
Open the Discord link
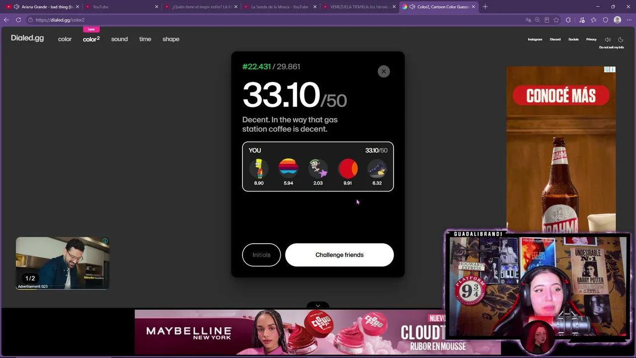click(x=555, y=39)
